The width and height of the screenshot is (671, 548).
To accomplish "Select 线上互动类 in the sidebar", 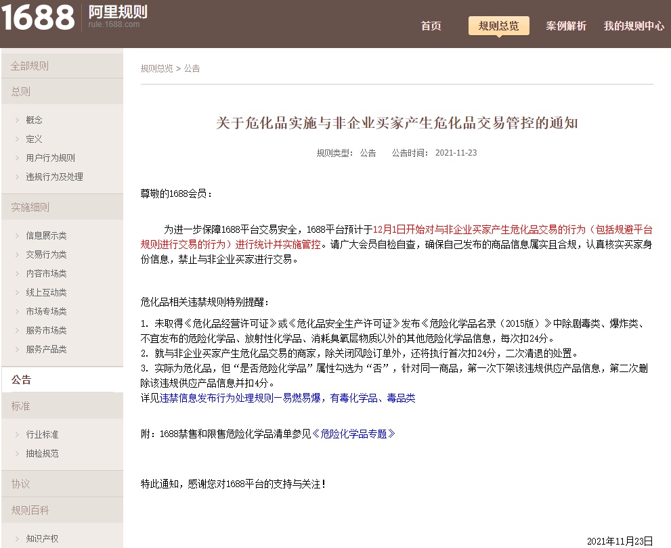I will click(46, 292).
